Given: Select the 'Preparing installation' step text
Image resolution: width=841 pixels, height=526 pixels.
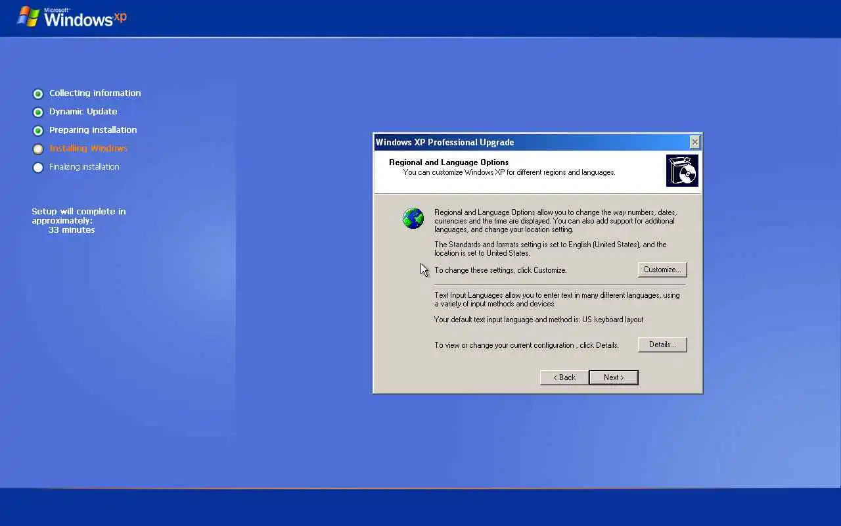Looking at the screenshot, I should point(93,130).
